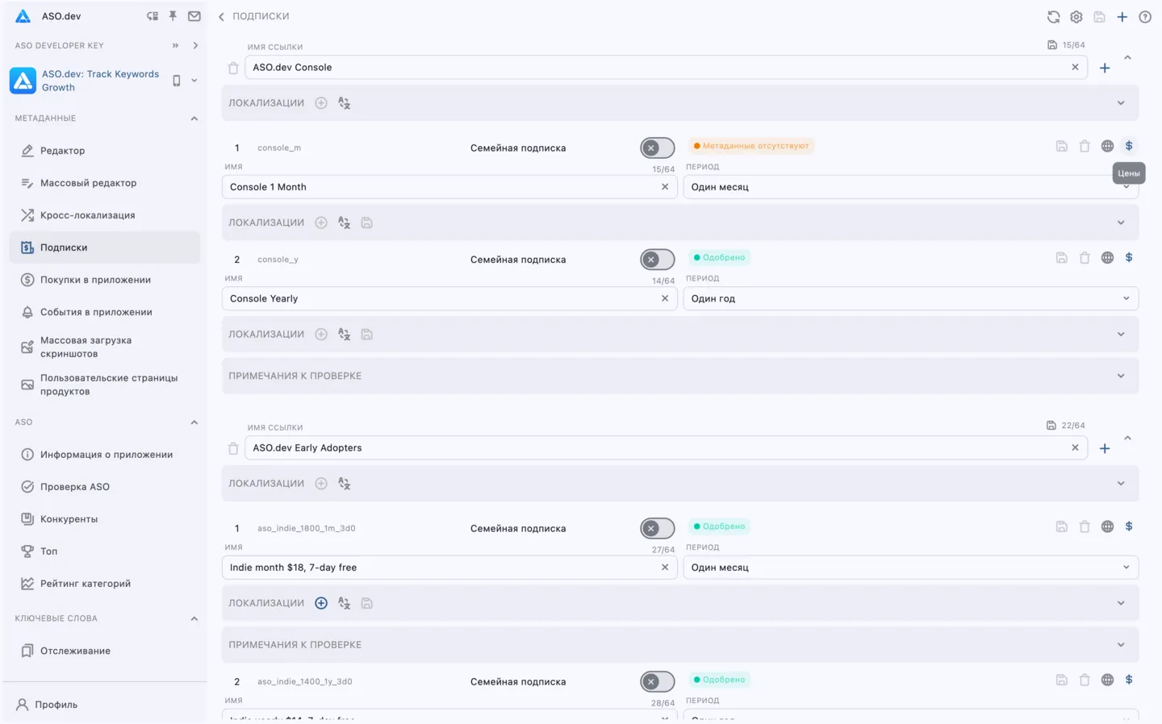Expand ЛОКАЛИЗАЦИИ under the ASO.dev Console link name
This screenshot has width=1162, height=724.
click(1121, 102)
